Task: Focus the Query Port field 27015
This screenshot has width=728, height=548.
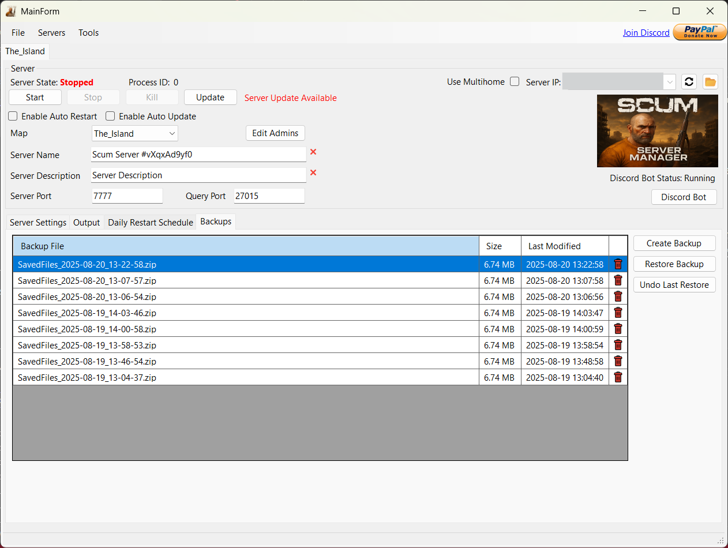Action: (x=269, y=196)
